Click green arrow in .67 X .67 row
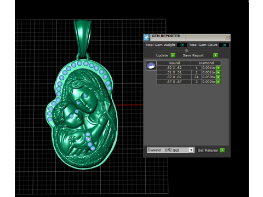Viewport: 263px width, 197px height. 218,82
